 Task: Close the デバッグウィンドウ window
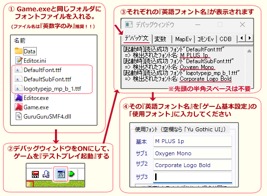[242, 24]
